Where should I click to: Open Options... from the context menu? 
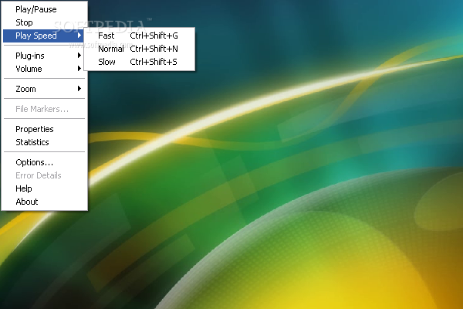click(x=44, y=162)
